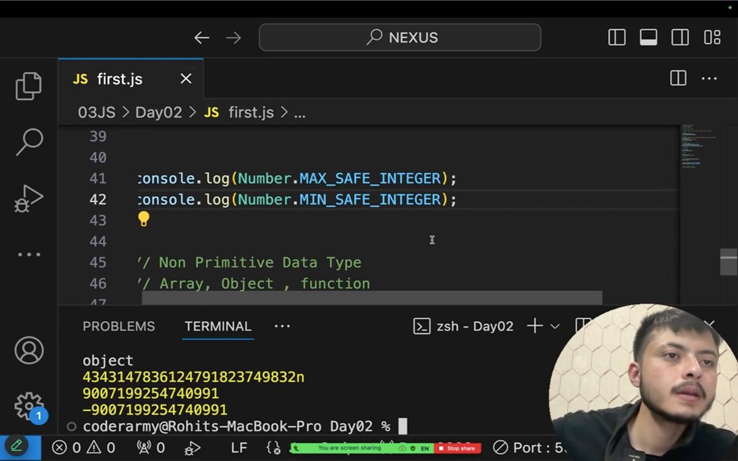The image size is (738, 461).
Task: Click the debug launch status bar icon
Action: coord(192,447)
